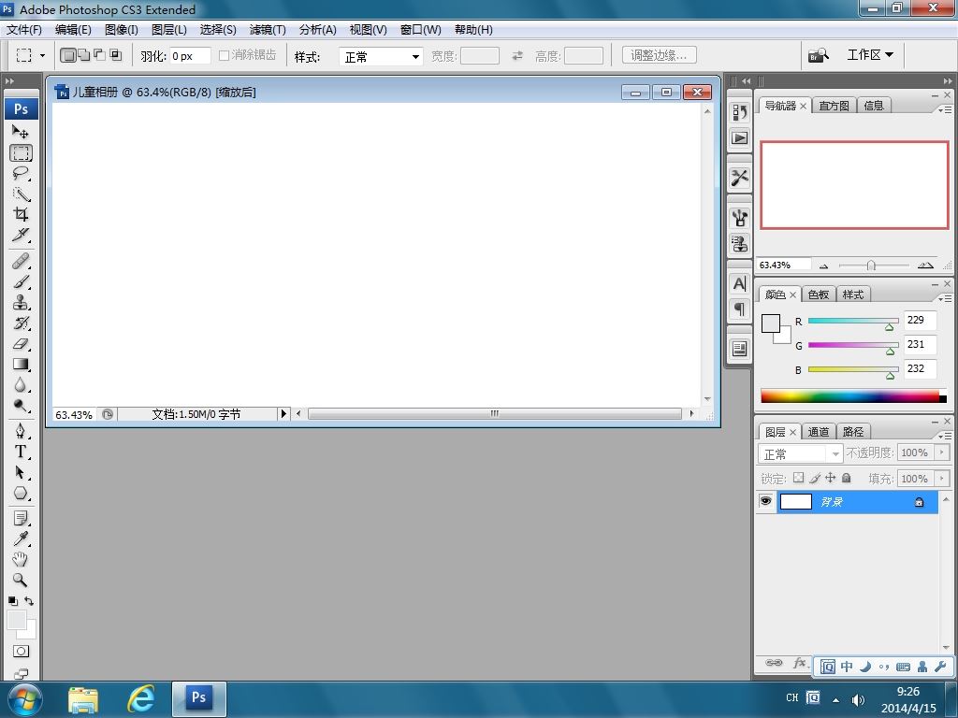Select the Blur tool
This screenshot has height=718, width=958.
pyautogui.click(x=21, y=384)
